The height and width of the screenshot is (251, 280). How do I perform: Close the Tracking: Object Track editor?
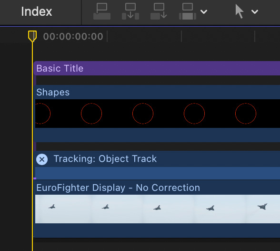click(42, 159)
